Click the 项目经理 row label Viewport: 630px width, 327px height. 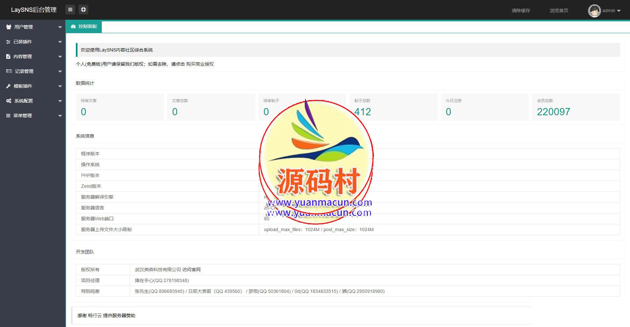[x=90, y=280]
